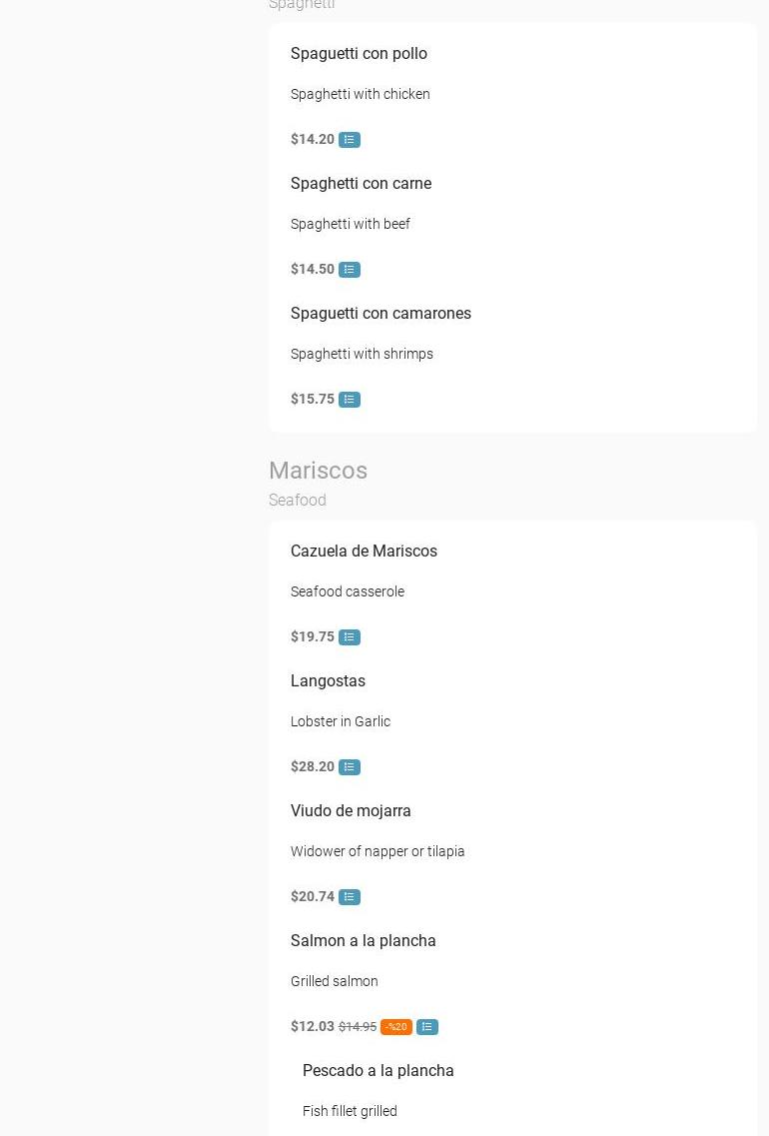The height and width of the screenshot is (1136, 769).
Task: Click the list icon beside $14.50 price
Action: click(350, 270)
